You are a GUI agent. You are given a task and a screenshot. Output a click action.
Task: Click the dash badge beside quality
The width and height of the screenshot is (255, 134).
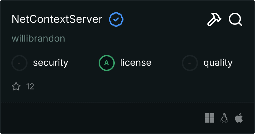click(190, 63)
